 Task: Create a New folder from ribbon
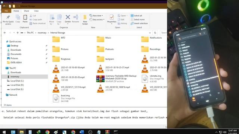85,20
